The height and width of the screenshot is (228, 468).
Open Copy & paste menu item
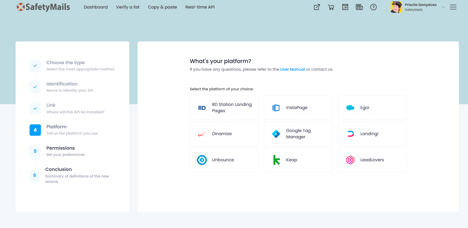point(162,7)
